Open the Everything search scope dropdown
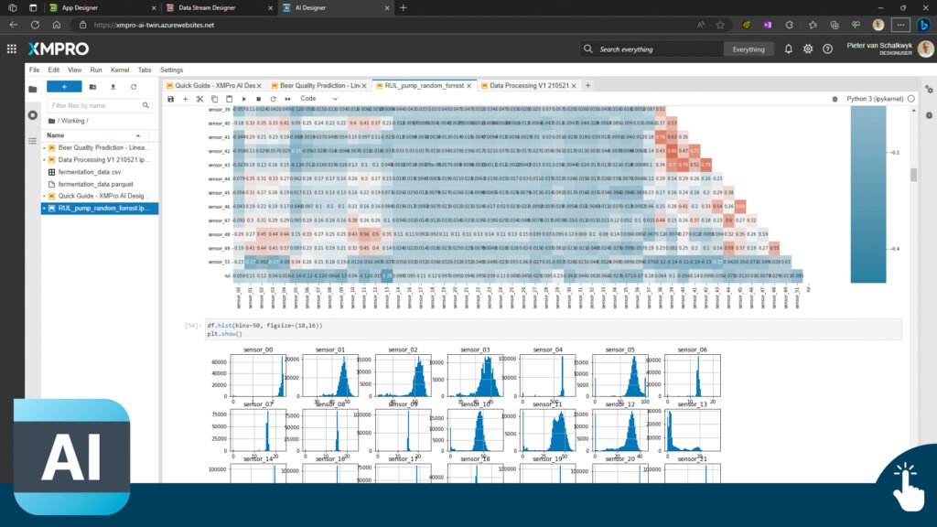Image resolution: width=937 pixels, height=527 pixels. tap(748, 49)
